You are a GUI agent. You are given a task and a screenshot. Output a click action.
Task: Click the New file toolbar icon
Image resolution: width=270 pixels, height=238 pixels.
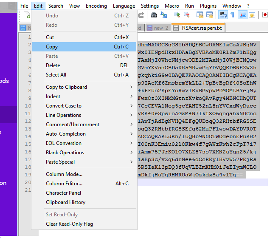pyautogui.click(x=27, y=15)
